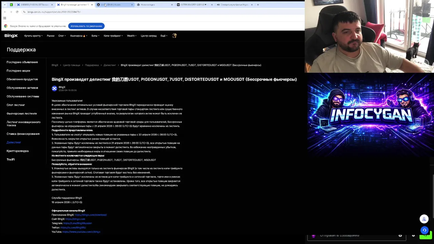Click the Поддержка breadcrumb

pyautogui.click(x=92, y=65)
